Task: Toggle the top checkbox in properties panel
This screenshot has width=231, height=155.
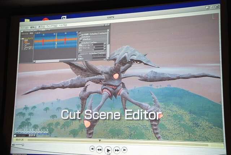Action: click(x=79, y=34)
